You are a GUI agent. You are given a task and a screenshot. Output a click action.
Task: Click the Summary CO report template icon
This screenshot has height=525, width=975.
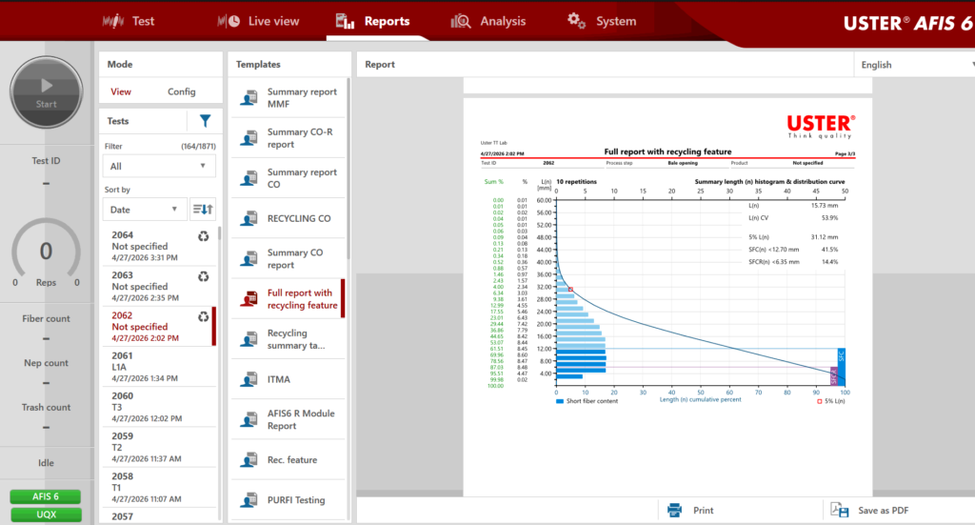249,259
